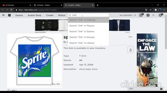Open the browser extensions puzzle icon

tap(156, 10)
